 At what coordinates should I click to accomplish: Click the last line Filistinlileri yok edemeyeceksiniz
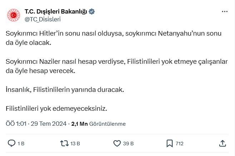57,108
